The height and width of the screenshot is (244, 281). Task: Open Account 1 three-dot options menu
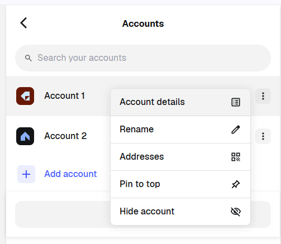tap(263, 96)
